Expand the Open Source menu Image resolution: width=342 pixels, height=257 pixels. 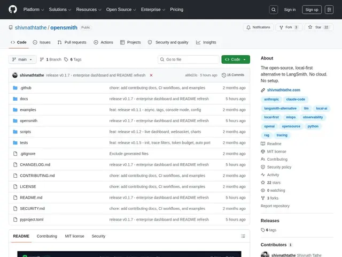tap(121, 10)
